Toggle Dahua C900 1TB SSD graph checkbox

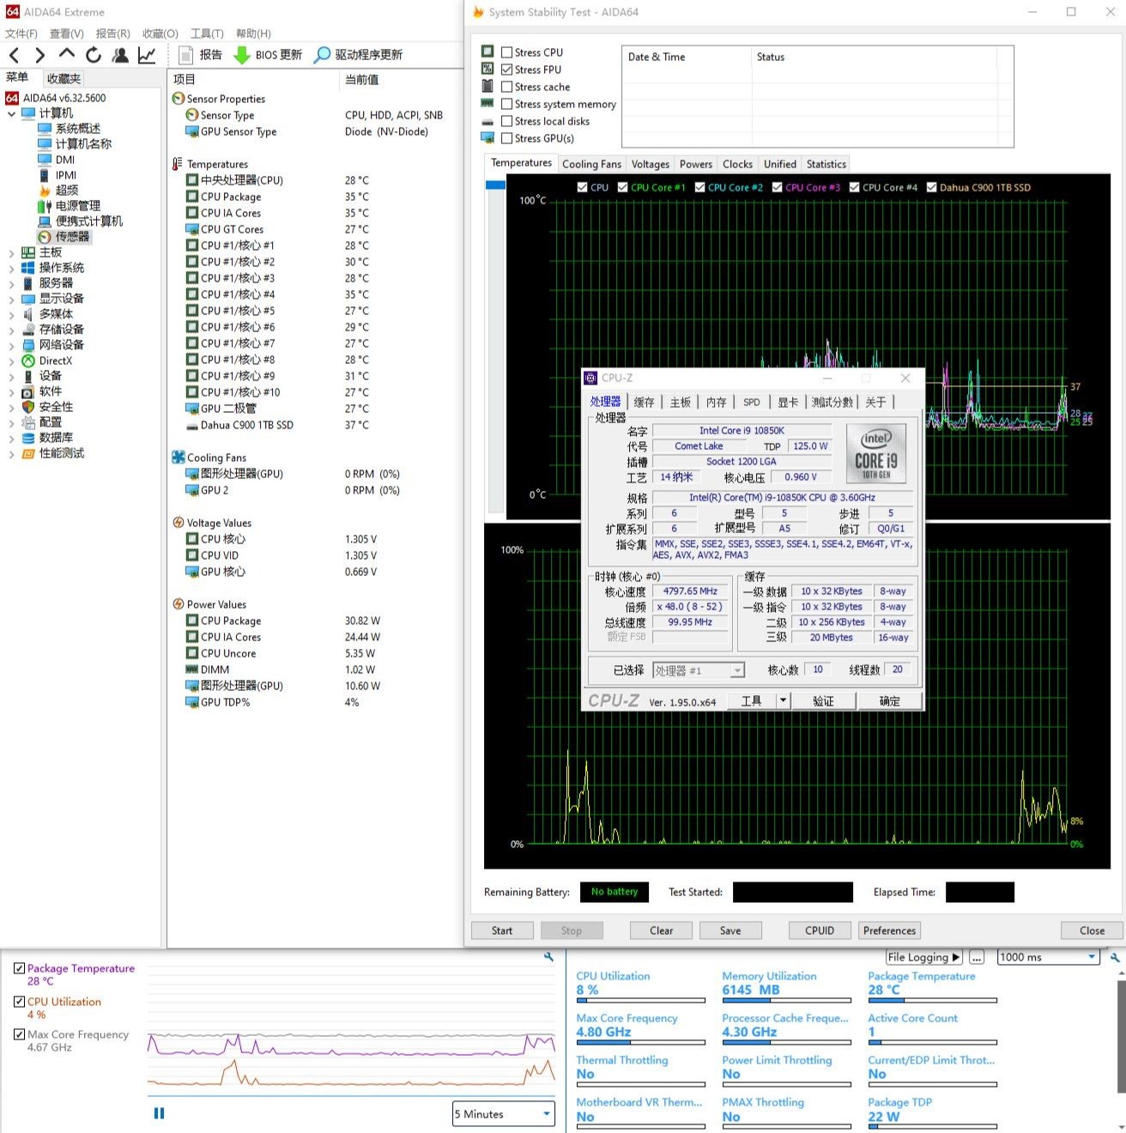[931, 187]
